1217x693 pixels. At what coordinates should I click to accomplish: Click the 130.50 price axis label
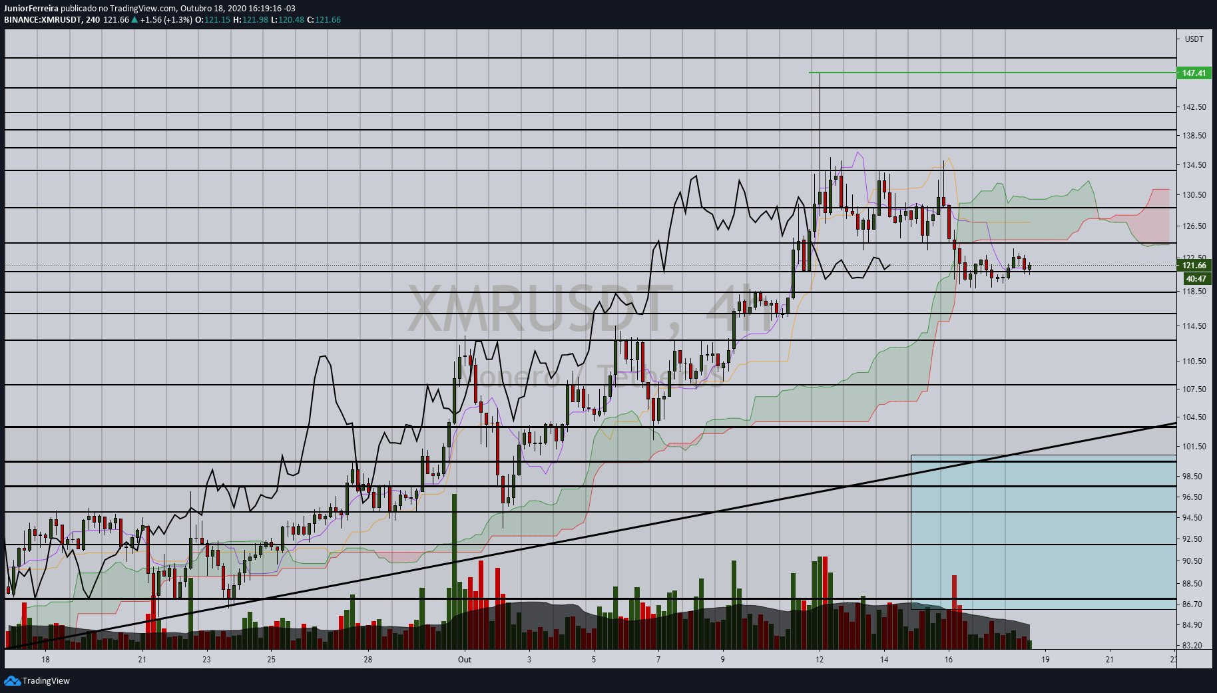tap(1194, 195)
